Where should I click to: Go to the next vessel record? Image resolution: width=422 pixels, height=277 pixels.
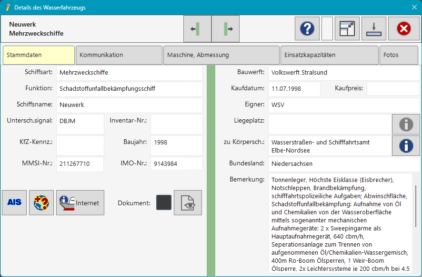(x=225, y=29)
